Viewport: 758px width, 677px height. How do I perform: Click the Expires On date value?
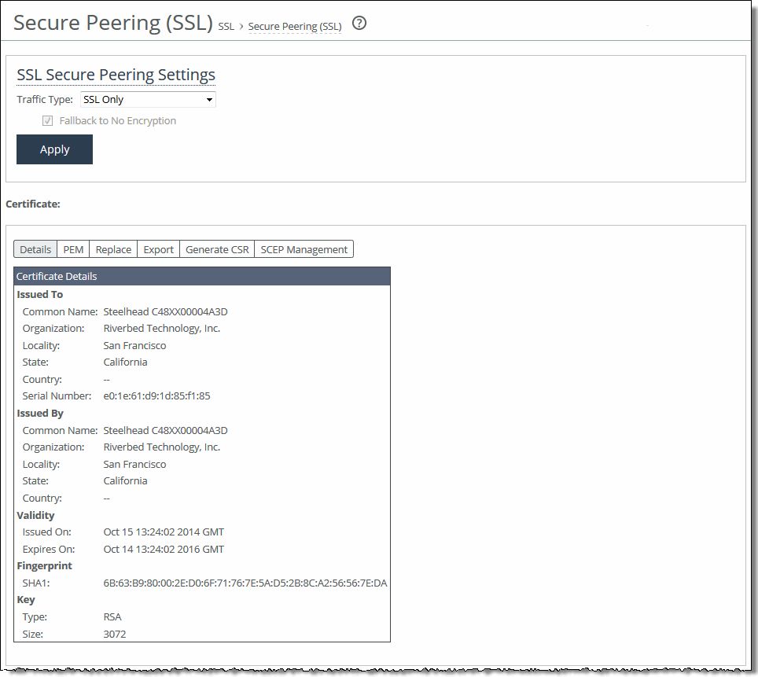164,550
